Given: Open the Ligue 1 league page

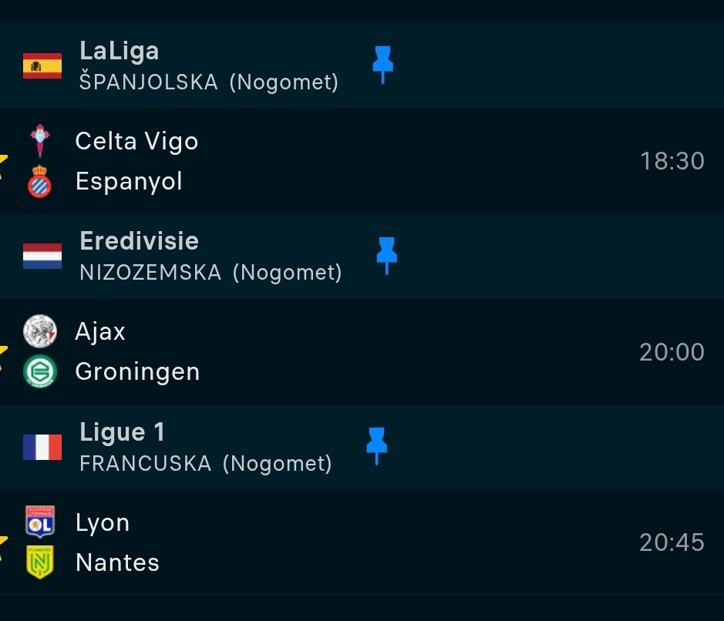Looking at the screenshot, I should click(x=122, y=433).
